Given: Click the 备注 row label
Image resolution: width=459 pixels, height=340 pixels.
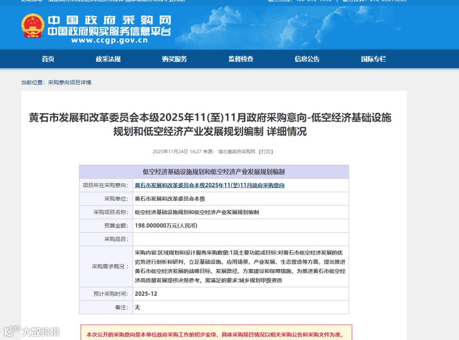Looking at the screenshot, I should (x=122, y=307).
